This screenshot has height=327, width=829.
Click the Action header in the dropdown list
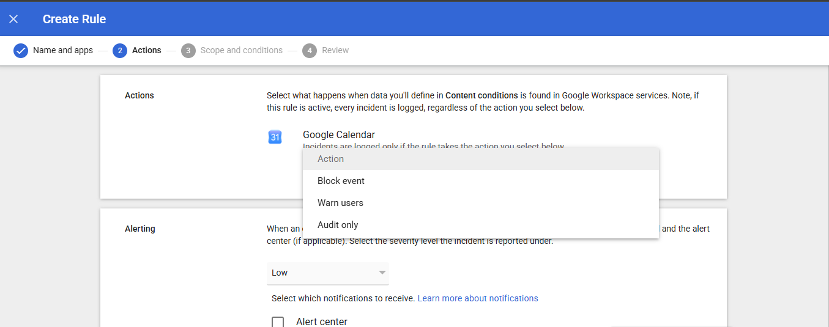click(x=481, y=159)
